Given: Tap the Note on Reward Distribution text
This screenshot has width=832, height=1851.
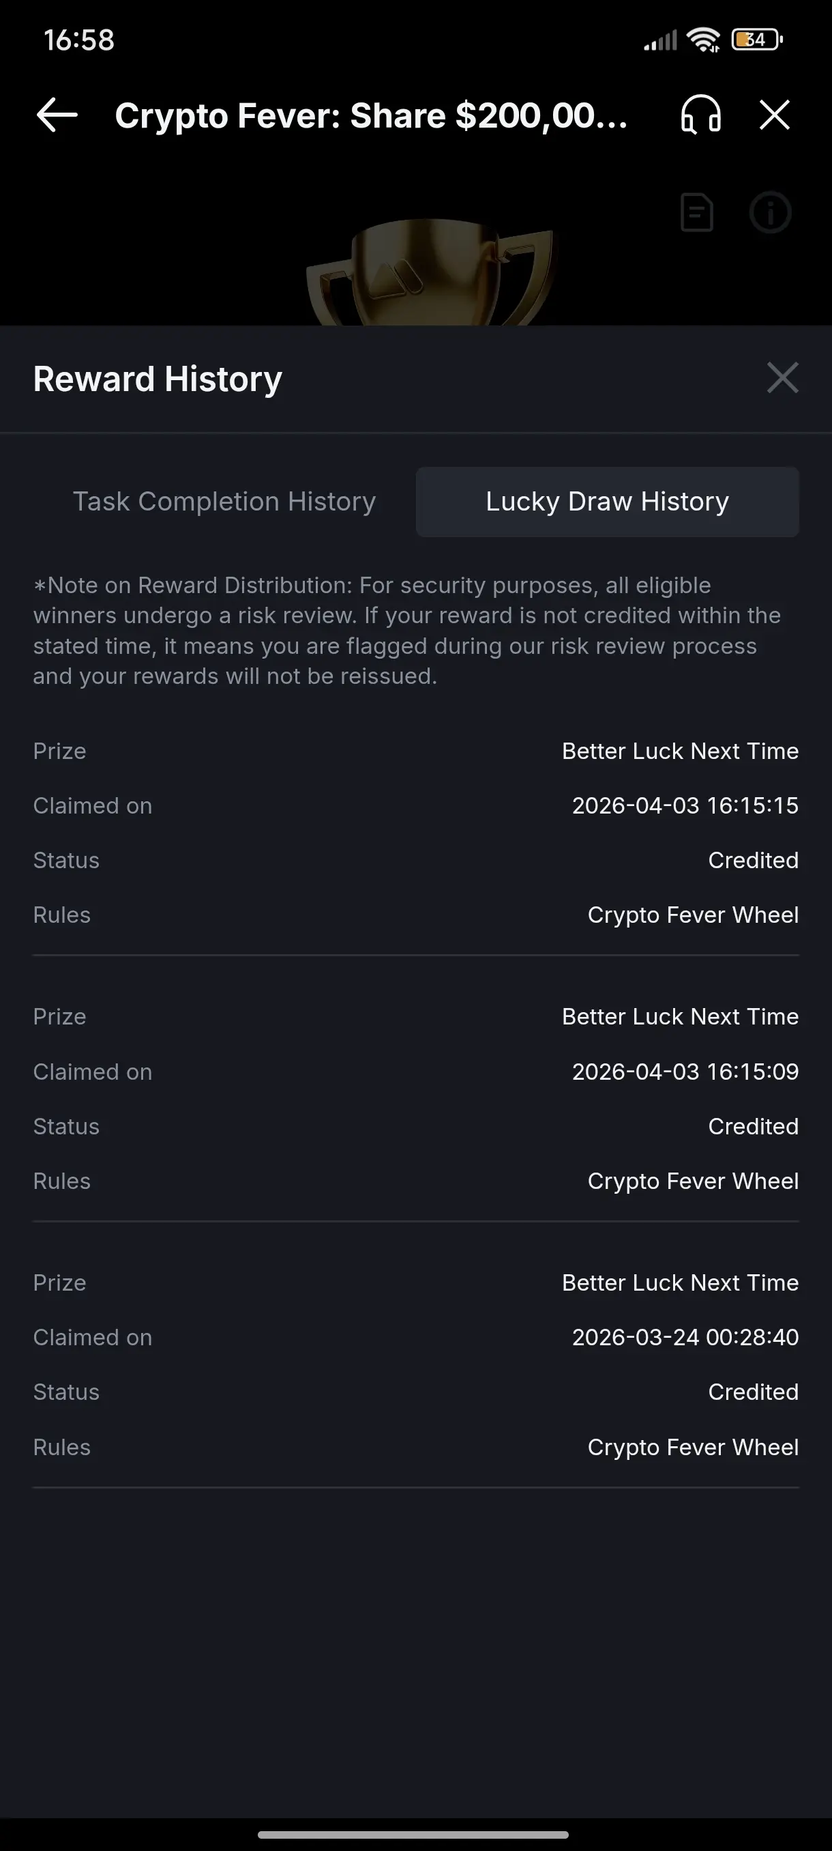Looking at the screenshot, I should (407, 630).
